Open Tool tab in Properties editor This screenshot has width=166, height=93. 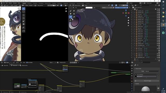[x=132, y=66]
